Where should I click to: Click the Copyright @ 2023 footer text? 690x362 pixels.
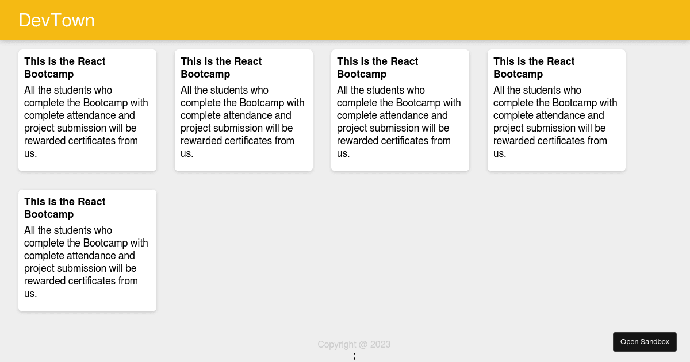[354, 345]
